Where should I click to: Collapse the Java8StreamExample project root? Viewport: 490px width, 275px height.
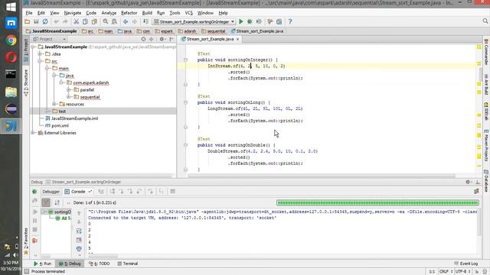pyautogui.click(x=34, y=47)
